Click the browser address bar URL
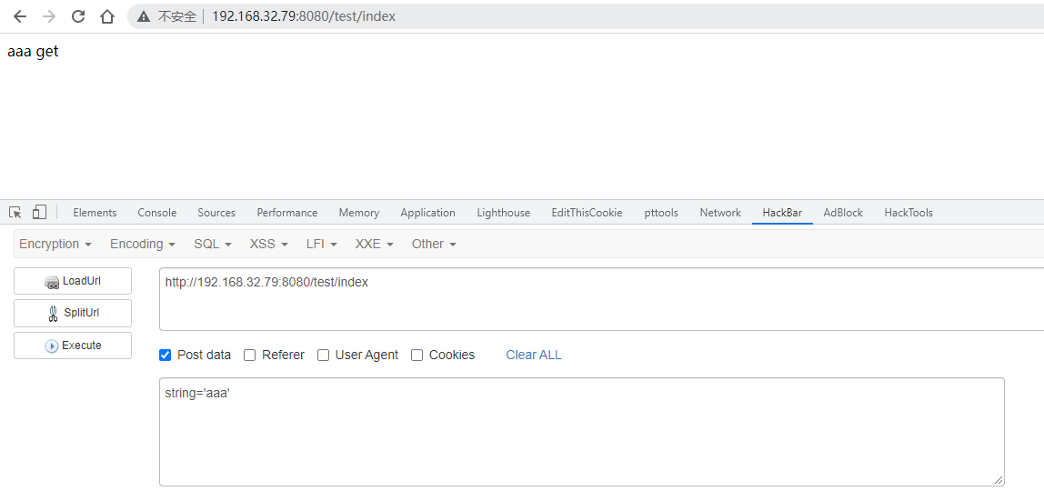 click(304, 16)
